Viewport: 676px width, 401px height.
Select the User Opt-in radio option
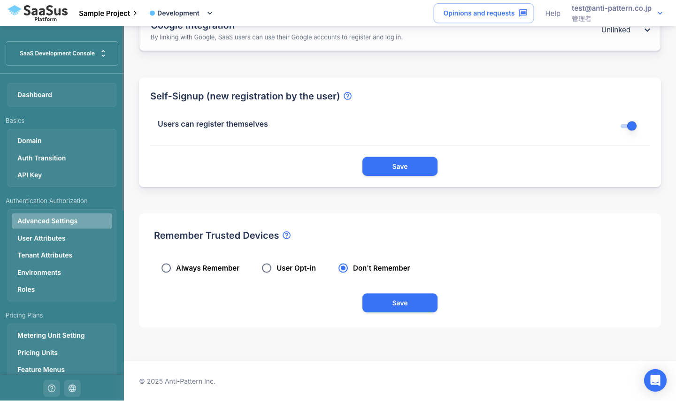click(267, 268)
